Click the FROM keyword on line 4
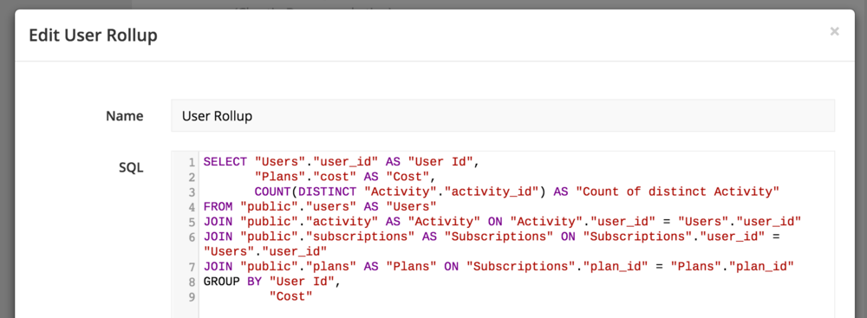Viewport: 867px width, 318px height. [x=218, y=207]
